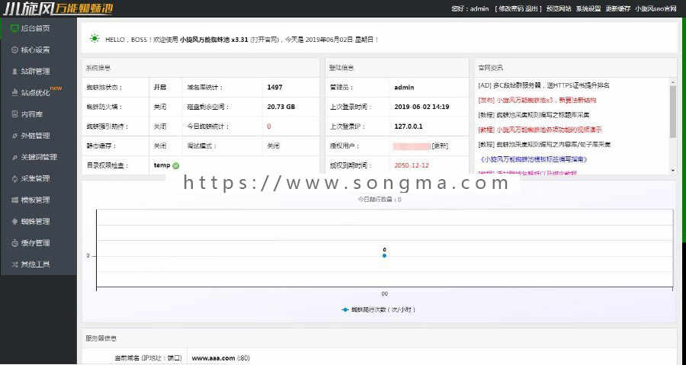Click the 蜘蛛爬行次数 legend label
This screenshot has width=686, height=365.
point(383,309)
